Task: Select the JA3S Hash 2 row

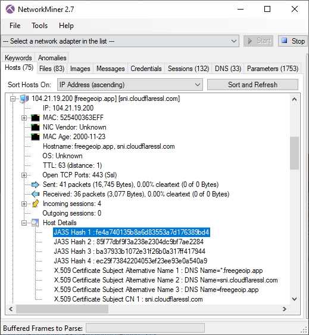Action: point(129,242)
